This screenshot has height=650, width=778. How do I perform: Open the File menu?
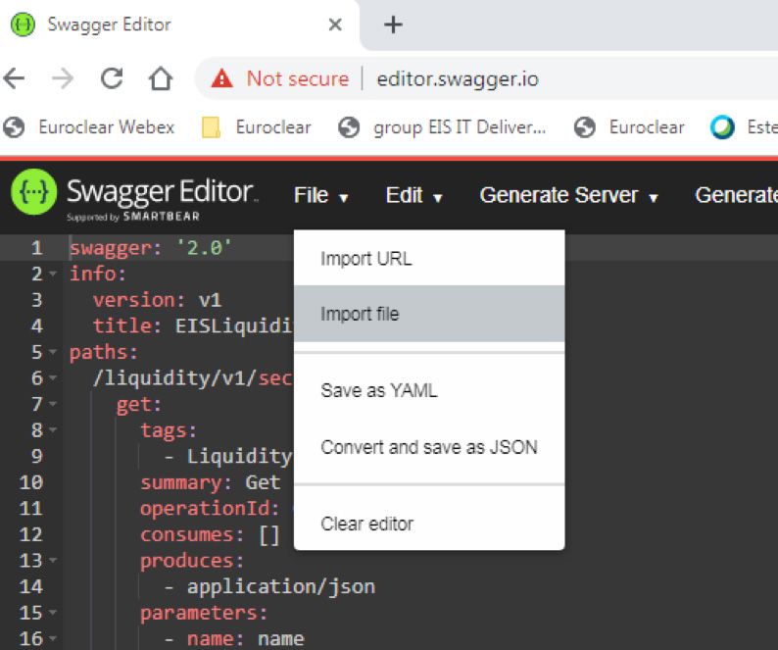[x=320, y=195]
